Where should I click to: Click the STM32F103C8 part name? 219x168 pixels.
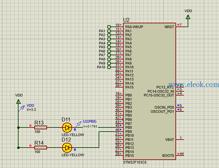click(135, 162)
